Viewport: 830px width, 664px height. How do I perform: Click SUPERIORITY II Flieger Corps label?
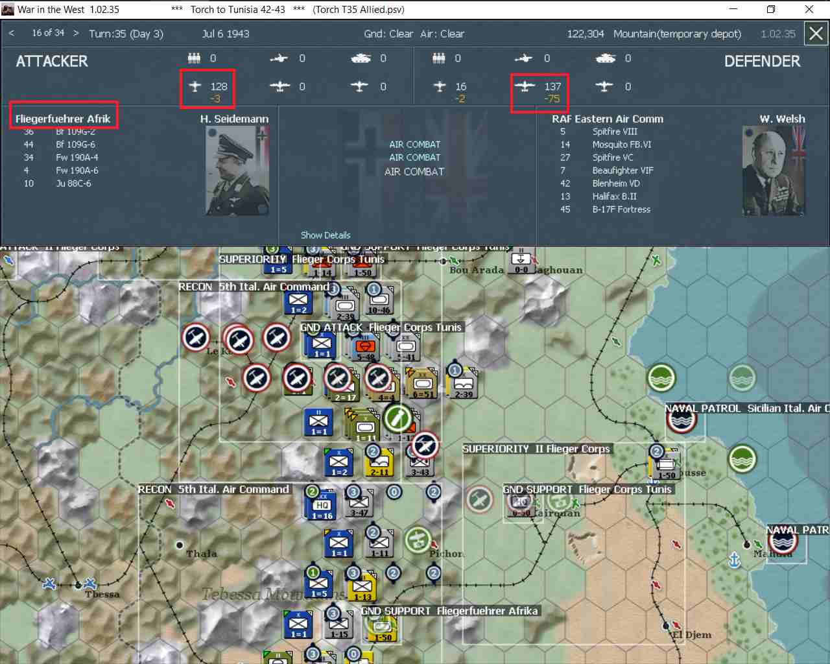(536, 449)
